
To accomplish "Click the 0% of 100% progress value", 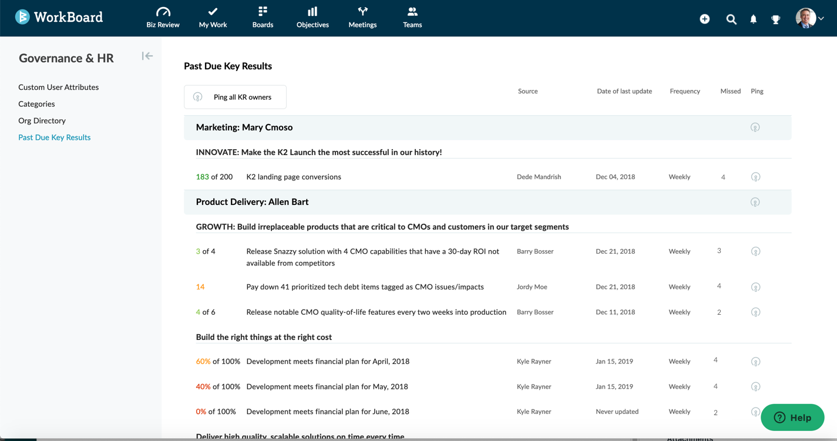I will (216, 412).
